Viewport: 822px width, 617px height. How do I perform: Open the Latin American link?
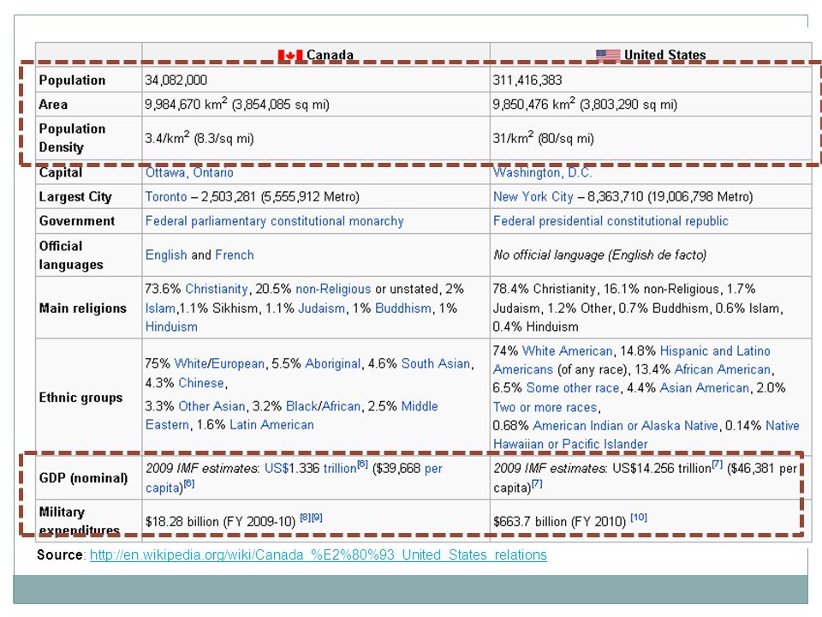point(271,425)
